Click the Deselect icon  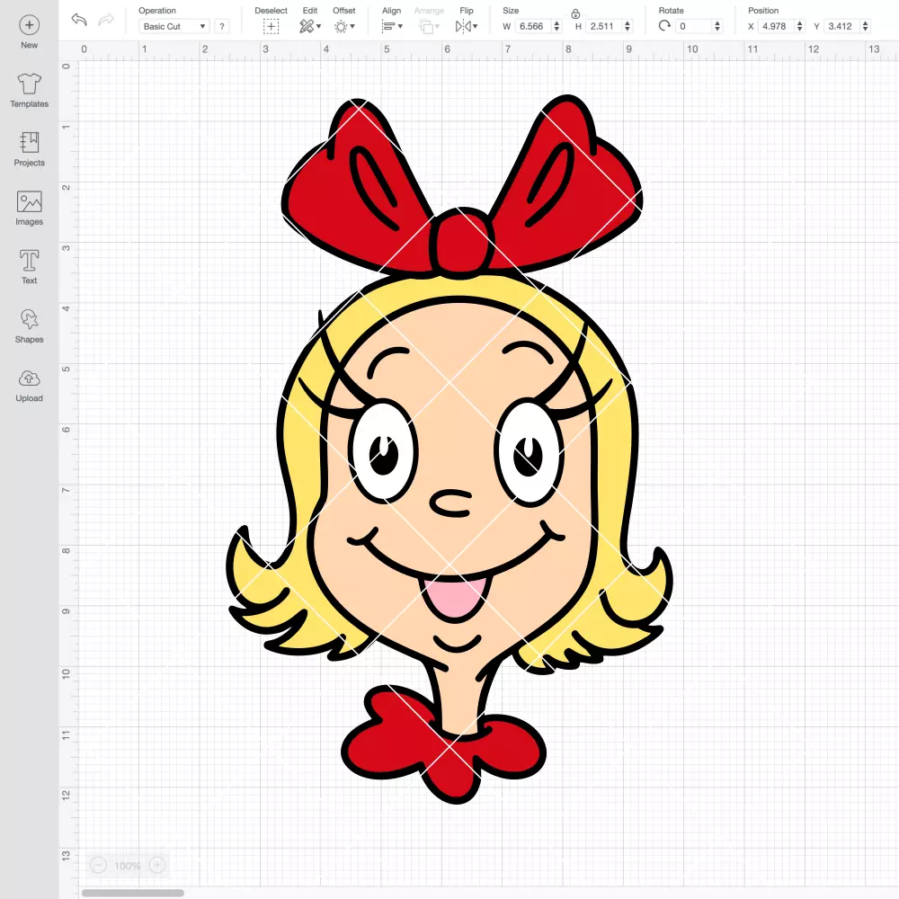click(x=271, y=26)
